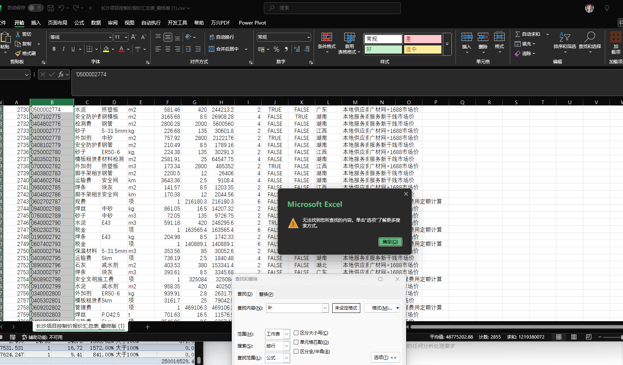The width and height of the screenshot is (623, 365).
Task: Click the Delete cells (删除) icon
Action: (483, 37)
